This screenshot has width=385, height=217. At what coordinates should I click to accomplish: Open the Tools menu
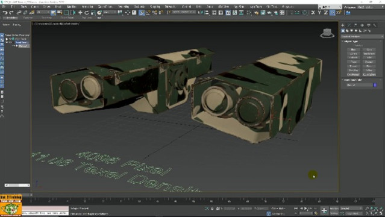[23, 7]
